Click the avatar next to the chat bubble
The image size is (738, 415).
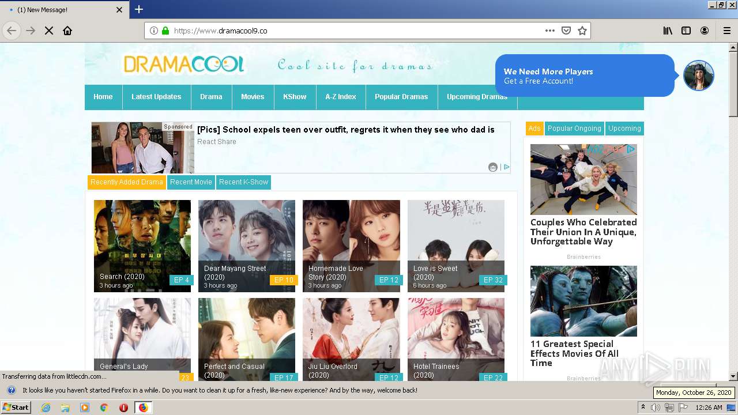pos(699,76)
